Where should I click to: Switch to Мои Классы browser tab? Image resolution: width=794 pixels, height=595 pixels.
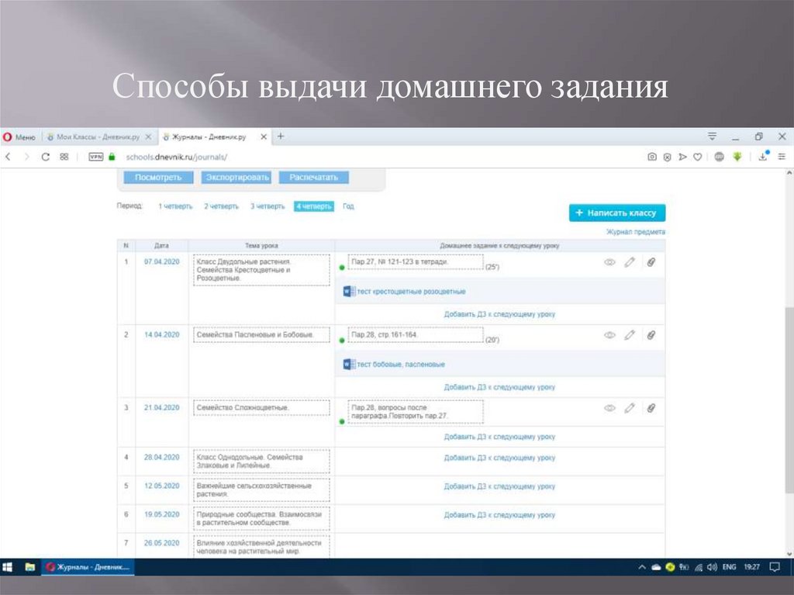coord(98,137)
